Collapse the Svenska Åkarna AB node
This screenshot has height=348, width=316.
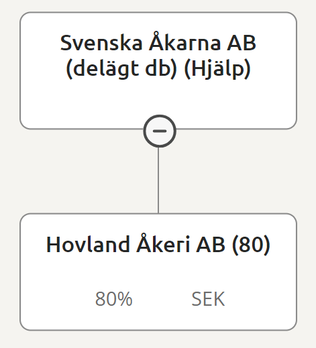click(x=160, y=131)
